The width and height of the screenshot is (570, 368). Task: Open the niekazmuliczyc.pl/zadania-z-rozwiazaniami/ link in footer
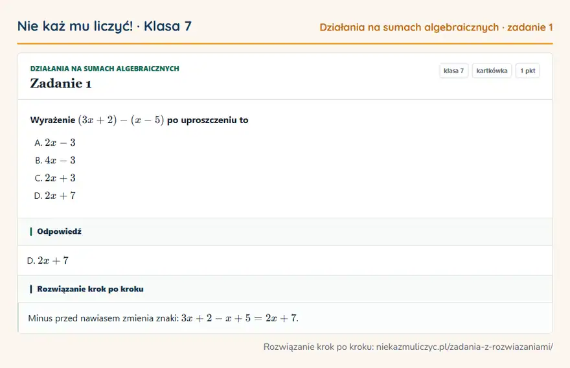[x=464, y=347]
